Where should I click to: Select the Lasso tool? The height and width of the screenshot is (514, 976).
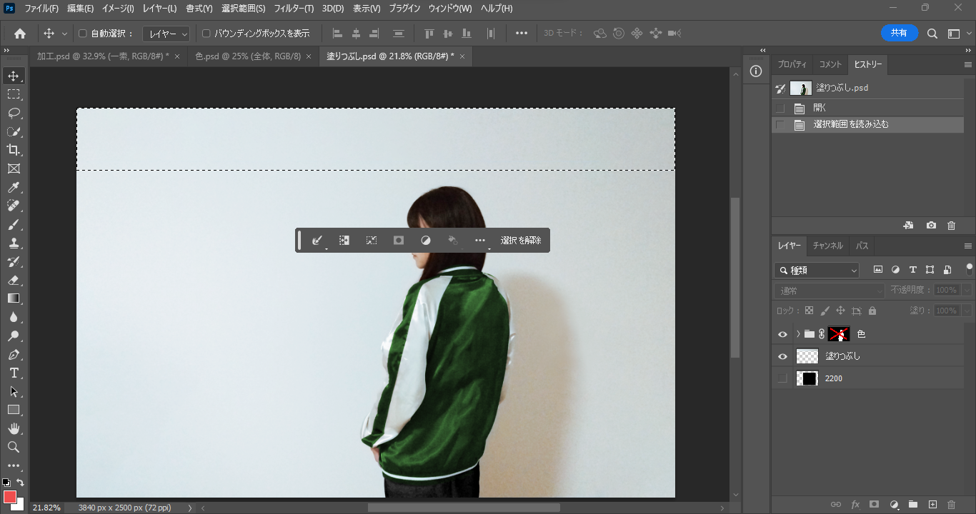pyautogui.click(x=14, y=113)
